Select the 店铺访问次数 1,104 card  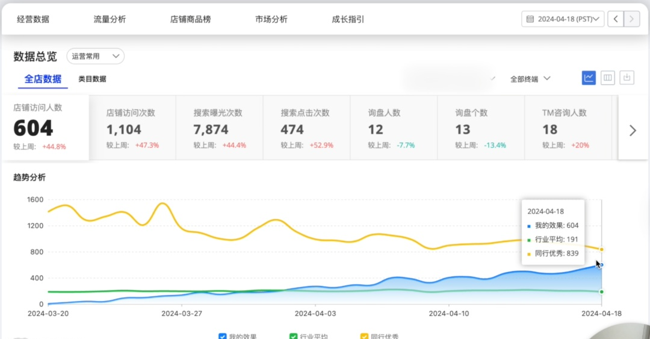coord(132,128)
